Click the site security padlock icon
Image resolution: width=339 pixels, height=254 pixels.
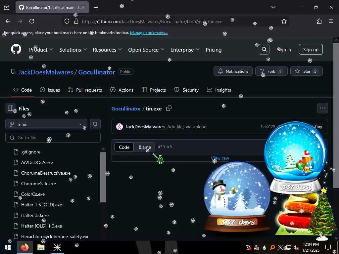tap(76, 21)
